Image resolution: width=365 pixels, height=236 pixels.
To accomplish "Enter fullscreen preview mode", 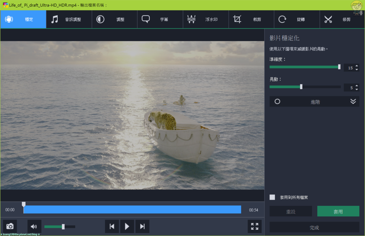I will pos(255,226).
